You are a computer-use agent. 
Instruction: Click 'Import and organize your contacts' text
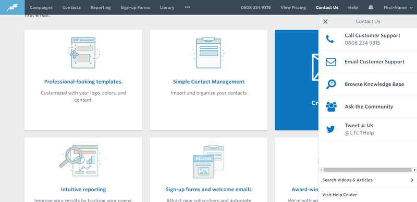pos(208,93)
